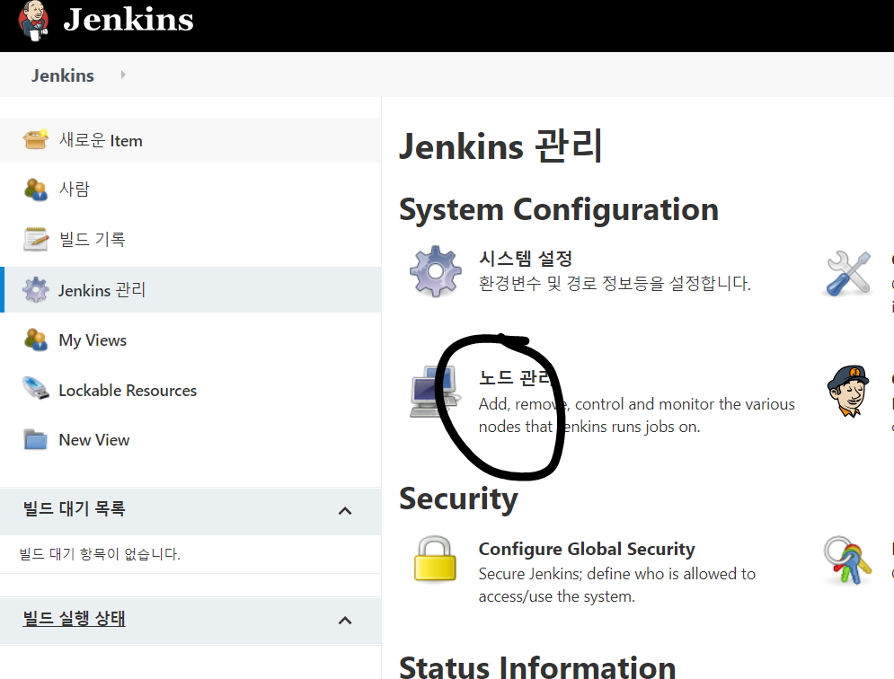This screenshot has width=894, height=679.
Task: Open the 사람 sidebar entry
Action: pyautogui.click(x=75, y=189)
